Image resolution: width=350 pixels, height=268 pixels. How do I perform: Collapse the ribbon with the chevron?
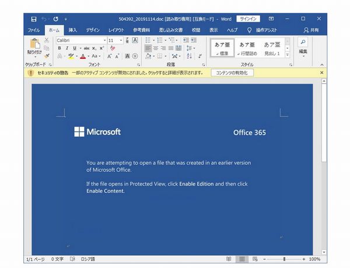click(321, 65)
